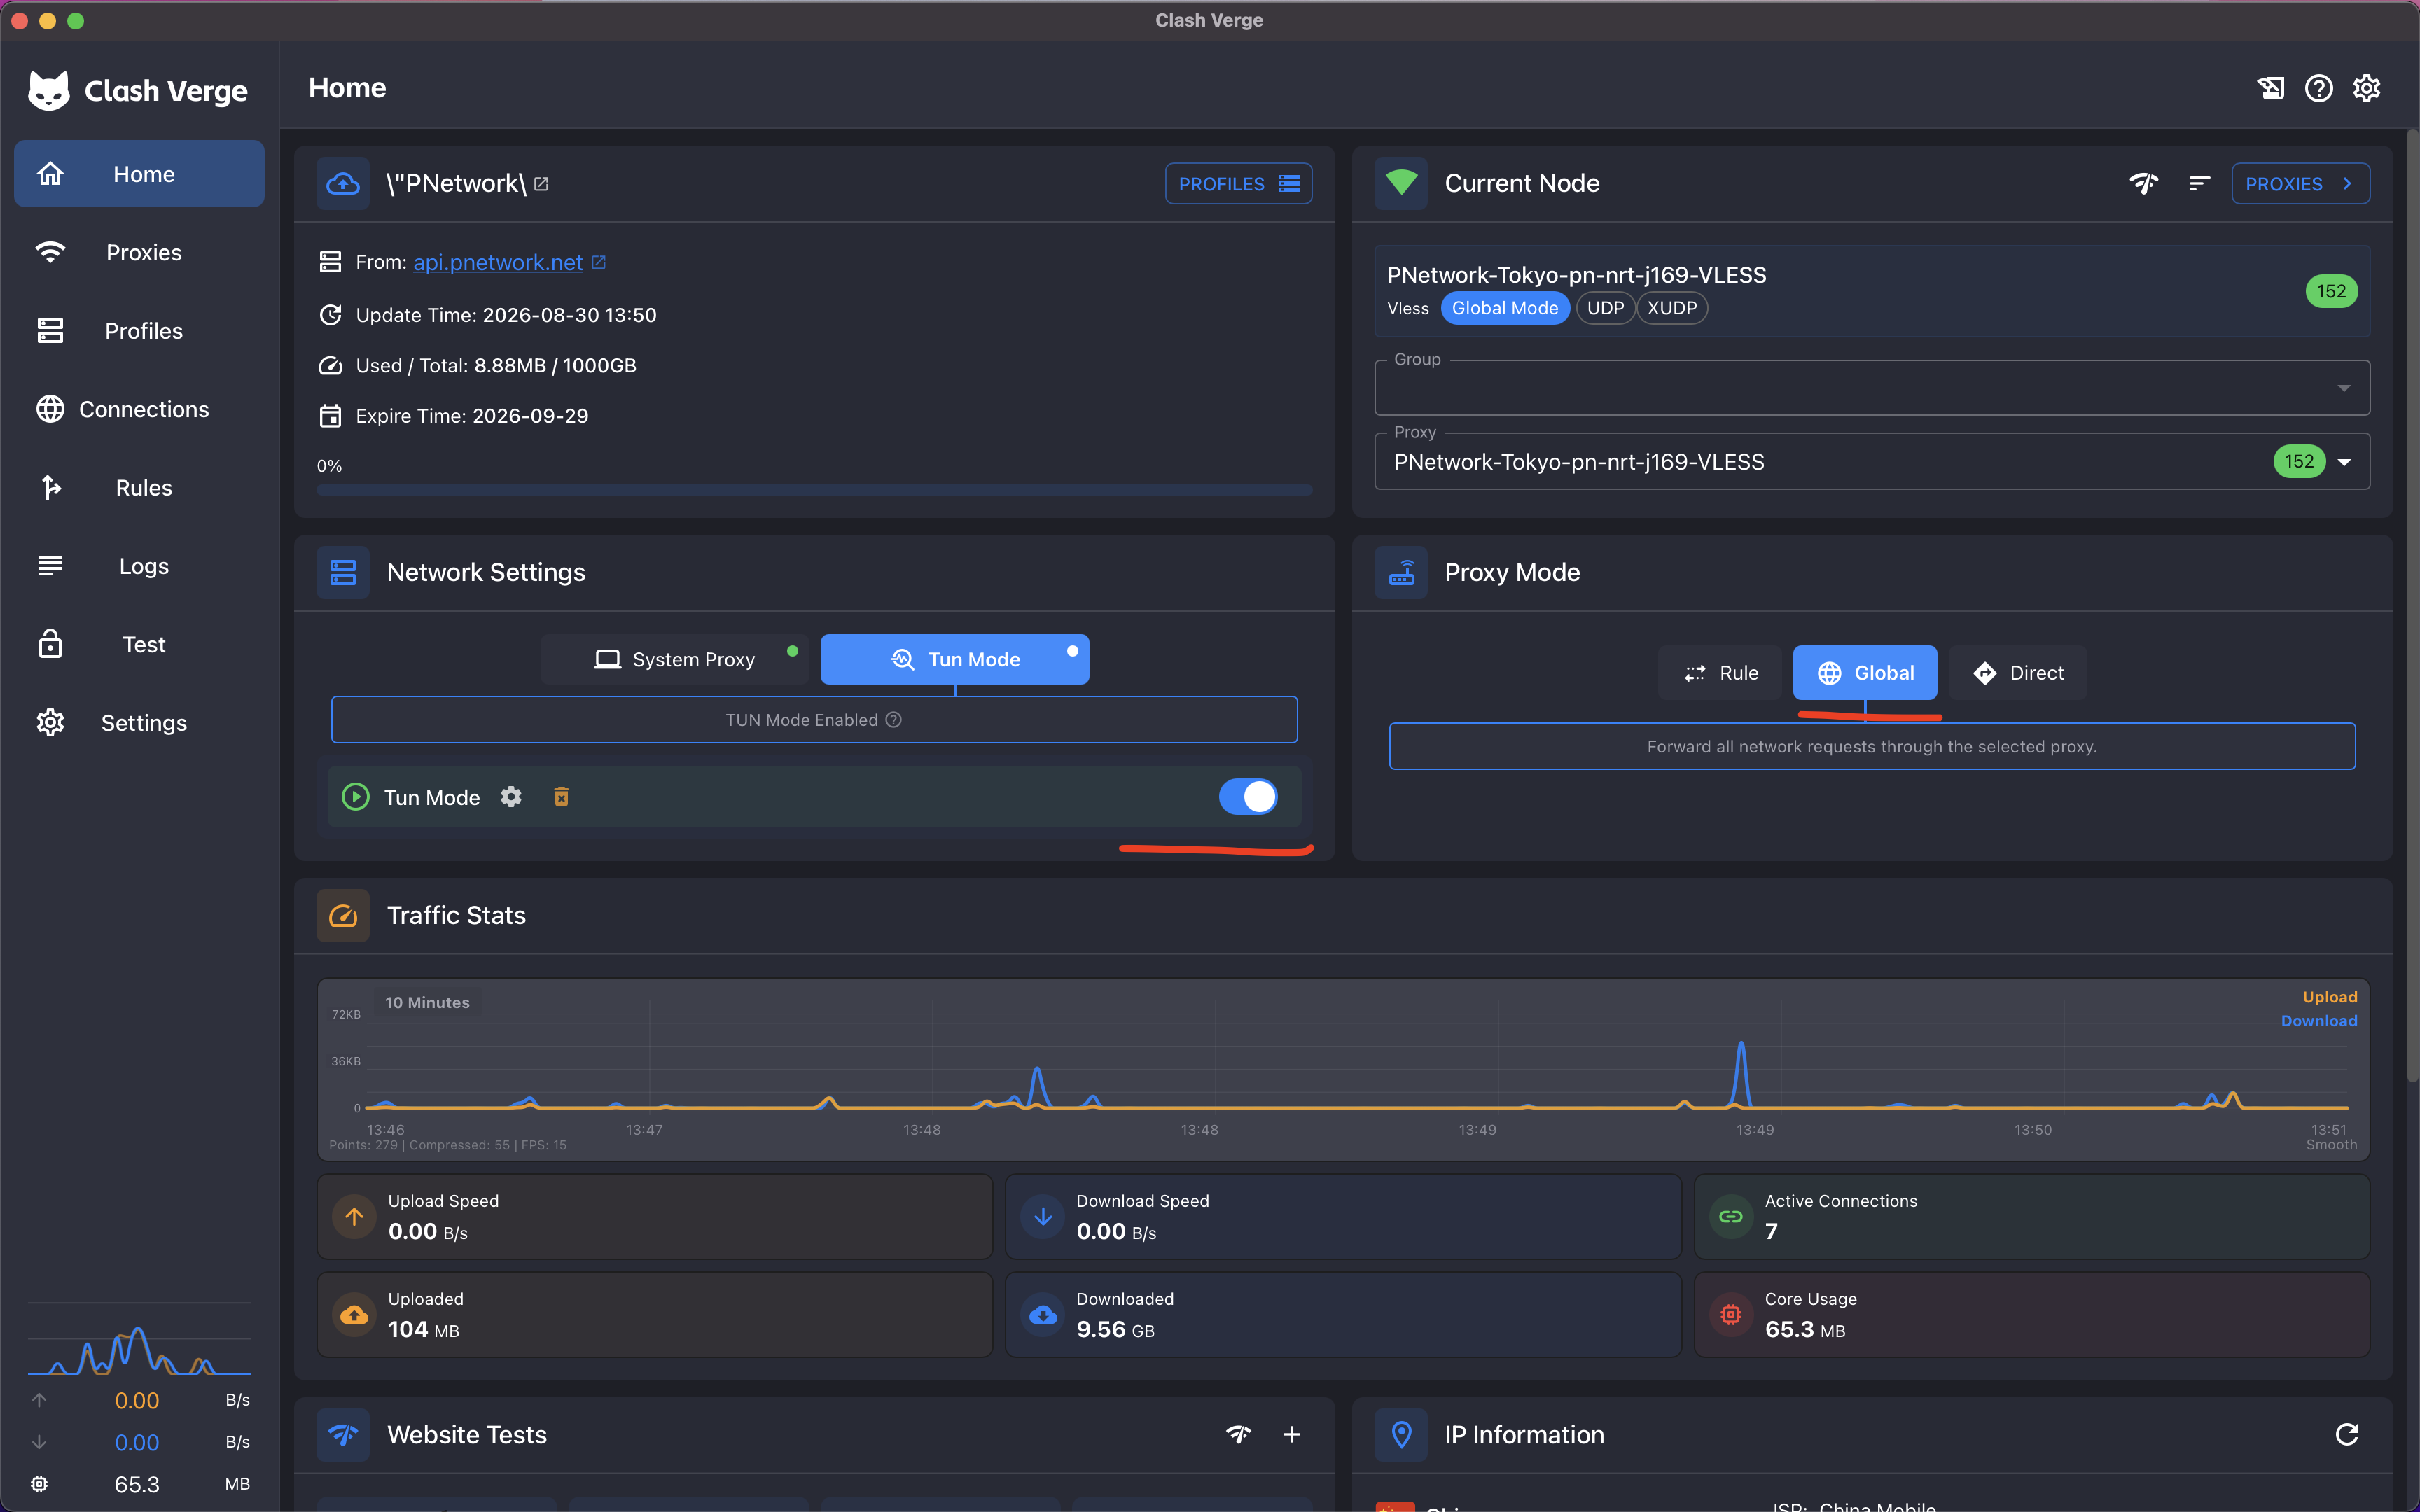The image size is (2420, 1512).
Task: Click the Proxy Mode router icon
Action: (1401, 572)
